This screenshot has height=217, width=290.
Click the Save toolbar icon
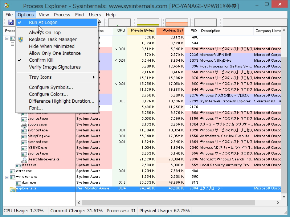pos(11,22)
